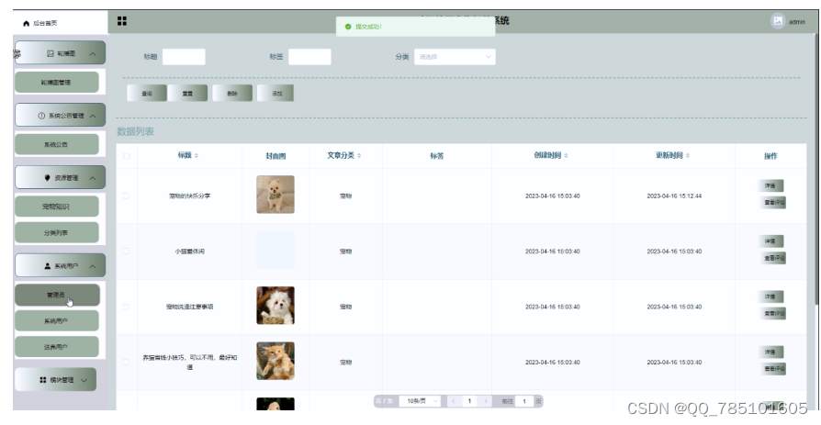Image resolution: width=821 pixels, height=425 pixels.
Task: Click the home icon beside 后台首页
Action: (x=27, y=23)
